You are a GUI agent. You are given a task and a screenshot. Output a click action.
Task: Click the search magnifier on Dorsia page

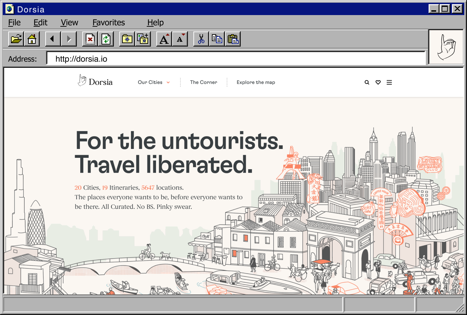tap(367, 83)
